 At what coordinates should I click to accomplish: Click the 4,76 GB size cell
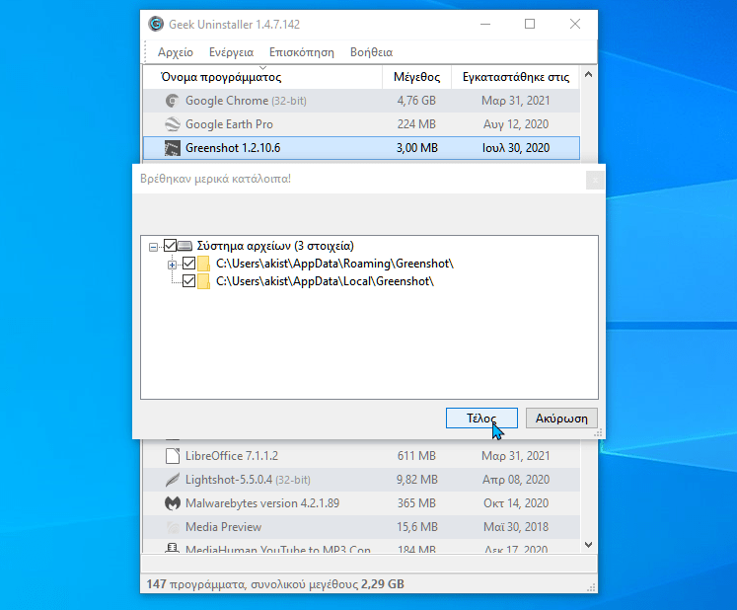(416, 101)
